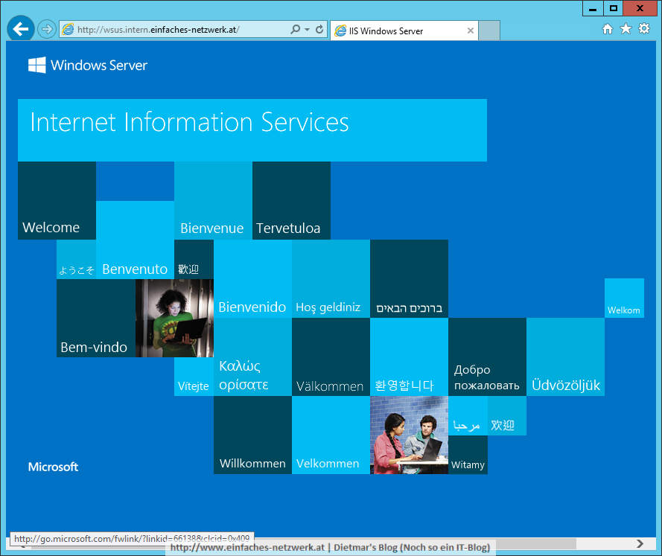Image resolution: width=662 pixels, height=556 pixels.
Task: Click the Bem-vindo tile
Action: (x=96, y=318)
